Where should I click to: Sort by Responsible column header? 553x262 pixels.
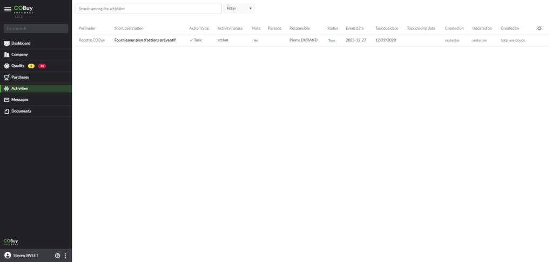[299, 28]
